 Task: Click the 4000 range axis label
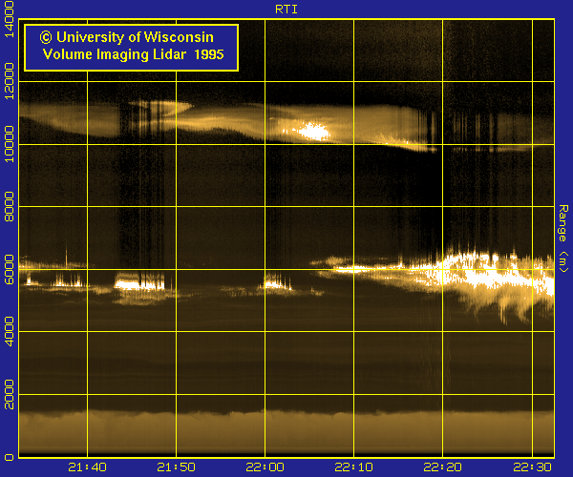pyautogui.click(x=9, y=331)
